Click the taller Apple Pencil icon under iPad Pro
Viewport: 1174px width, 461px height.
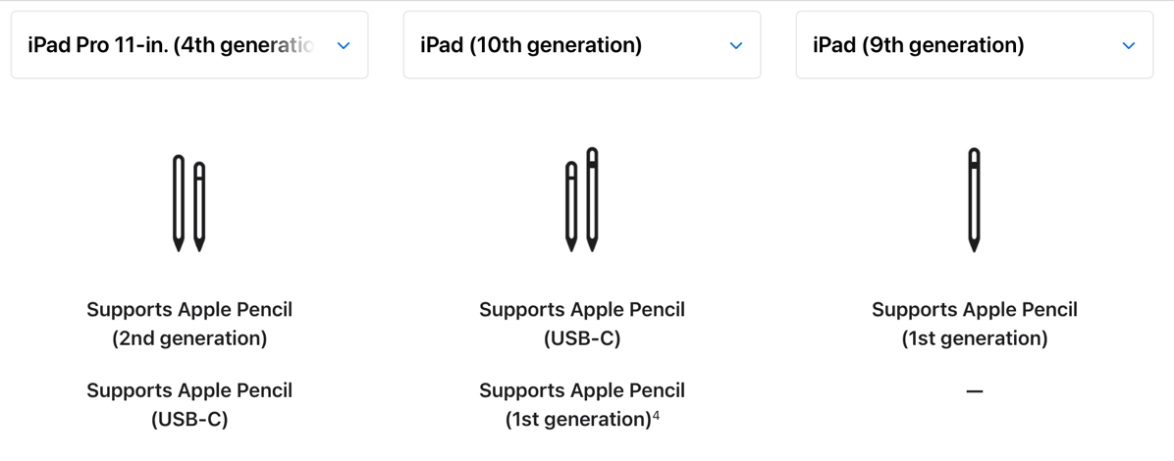[179, 202]
